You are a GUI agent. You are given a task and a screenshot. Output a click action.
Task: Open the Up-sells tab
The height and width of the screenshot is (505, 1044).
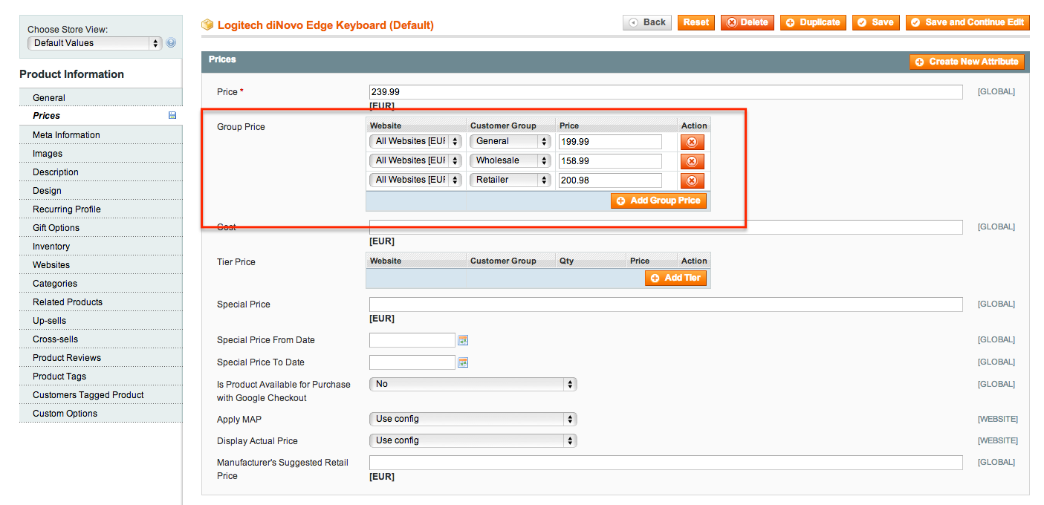tap(100, 320)
